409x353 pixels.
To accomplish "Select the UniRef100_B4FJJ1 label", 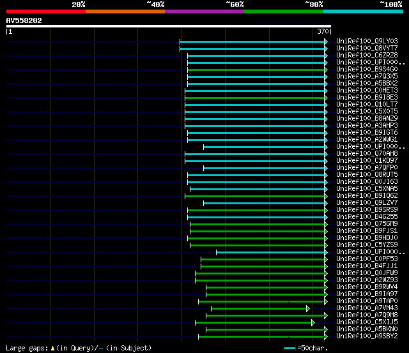I will pos(367,266).
